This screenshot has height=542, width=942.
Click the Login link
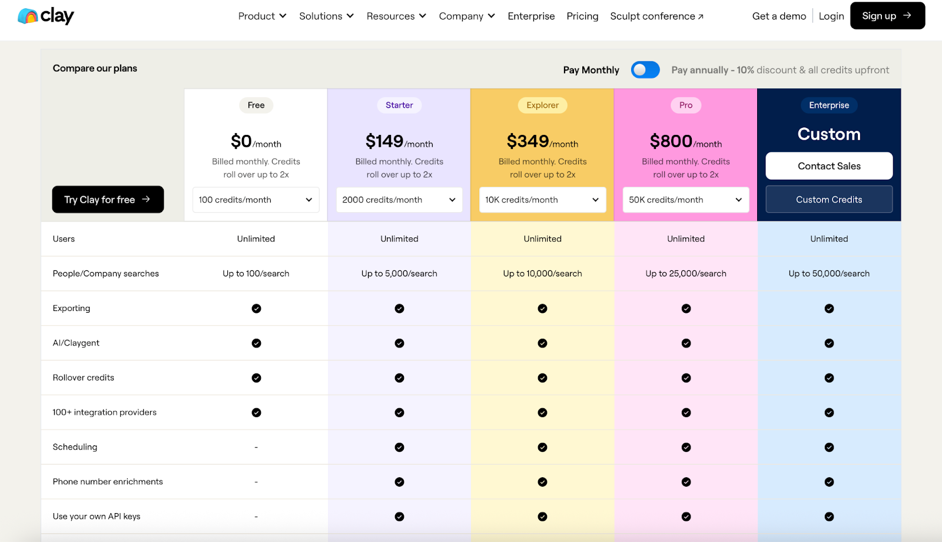pyautogui.click(x=831, y=16)
